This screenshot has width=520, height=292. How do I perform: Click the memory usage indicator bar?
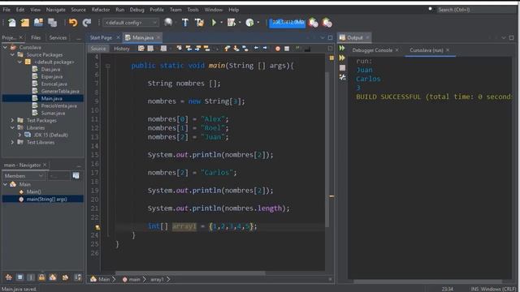(x=287, y=23)
